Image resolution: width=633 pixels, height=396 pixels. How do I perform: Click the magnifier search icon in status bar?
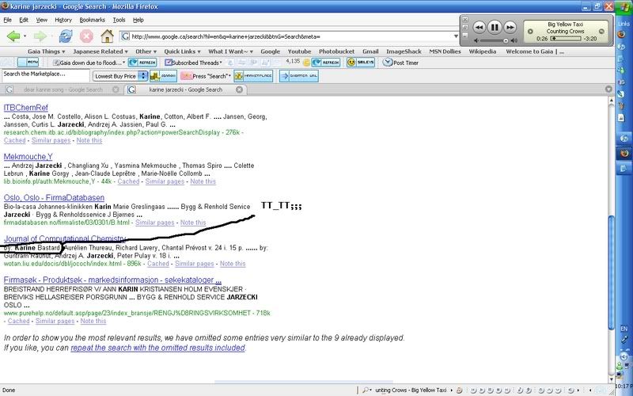click(x=366, y=390)
